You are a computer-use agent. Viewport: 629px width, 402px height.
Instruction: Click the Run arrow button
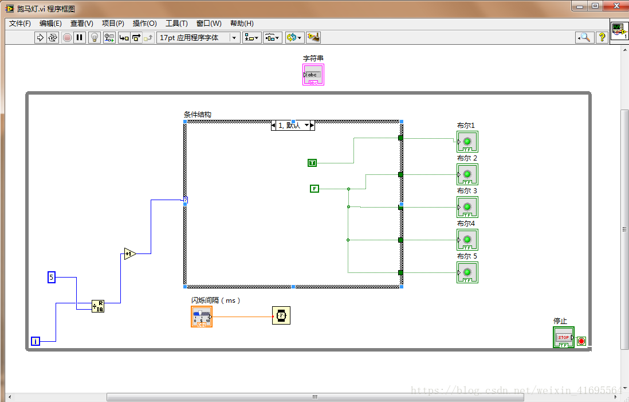tap(40, 38)
